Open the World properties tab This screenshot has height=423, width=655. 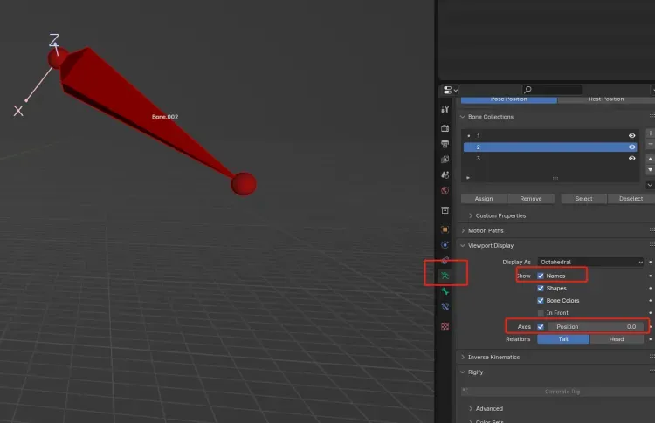445,191
